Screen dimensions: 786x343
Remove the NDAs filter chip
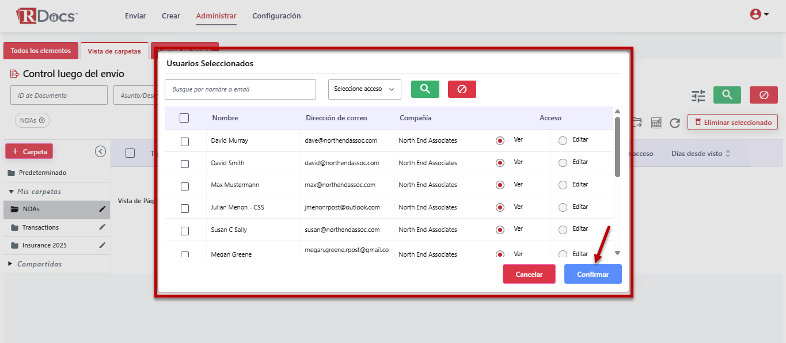point(41,120)
